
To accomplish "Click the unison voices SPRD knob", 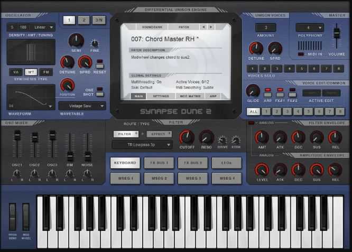I will (x=275, y=48).
